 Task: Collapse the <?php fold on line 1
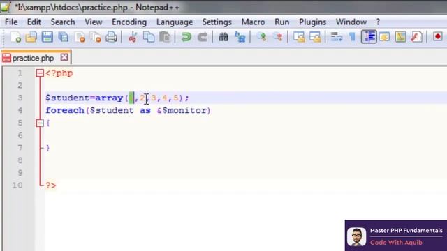pos(40,73)
